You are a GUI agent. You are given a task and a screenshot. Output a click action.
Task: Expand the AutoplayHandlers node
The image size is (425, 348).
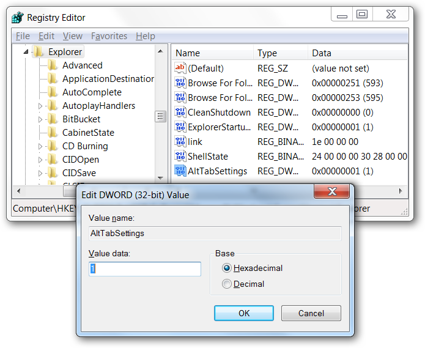40,106
